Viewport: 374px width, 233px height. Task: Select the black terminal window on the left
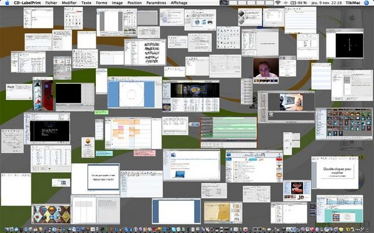47,129
